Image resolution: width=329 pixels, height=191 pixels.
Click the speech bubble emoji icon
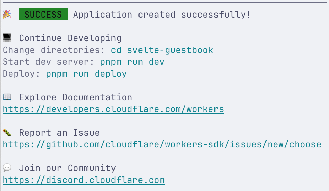click(7, 168)
